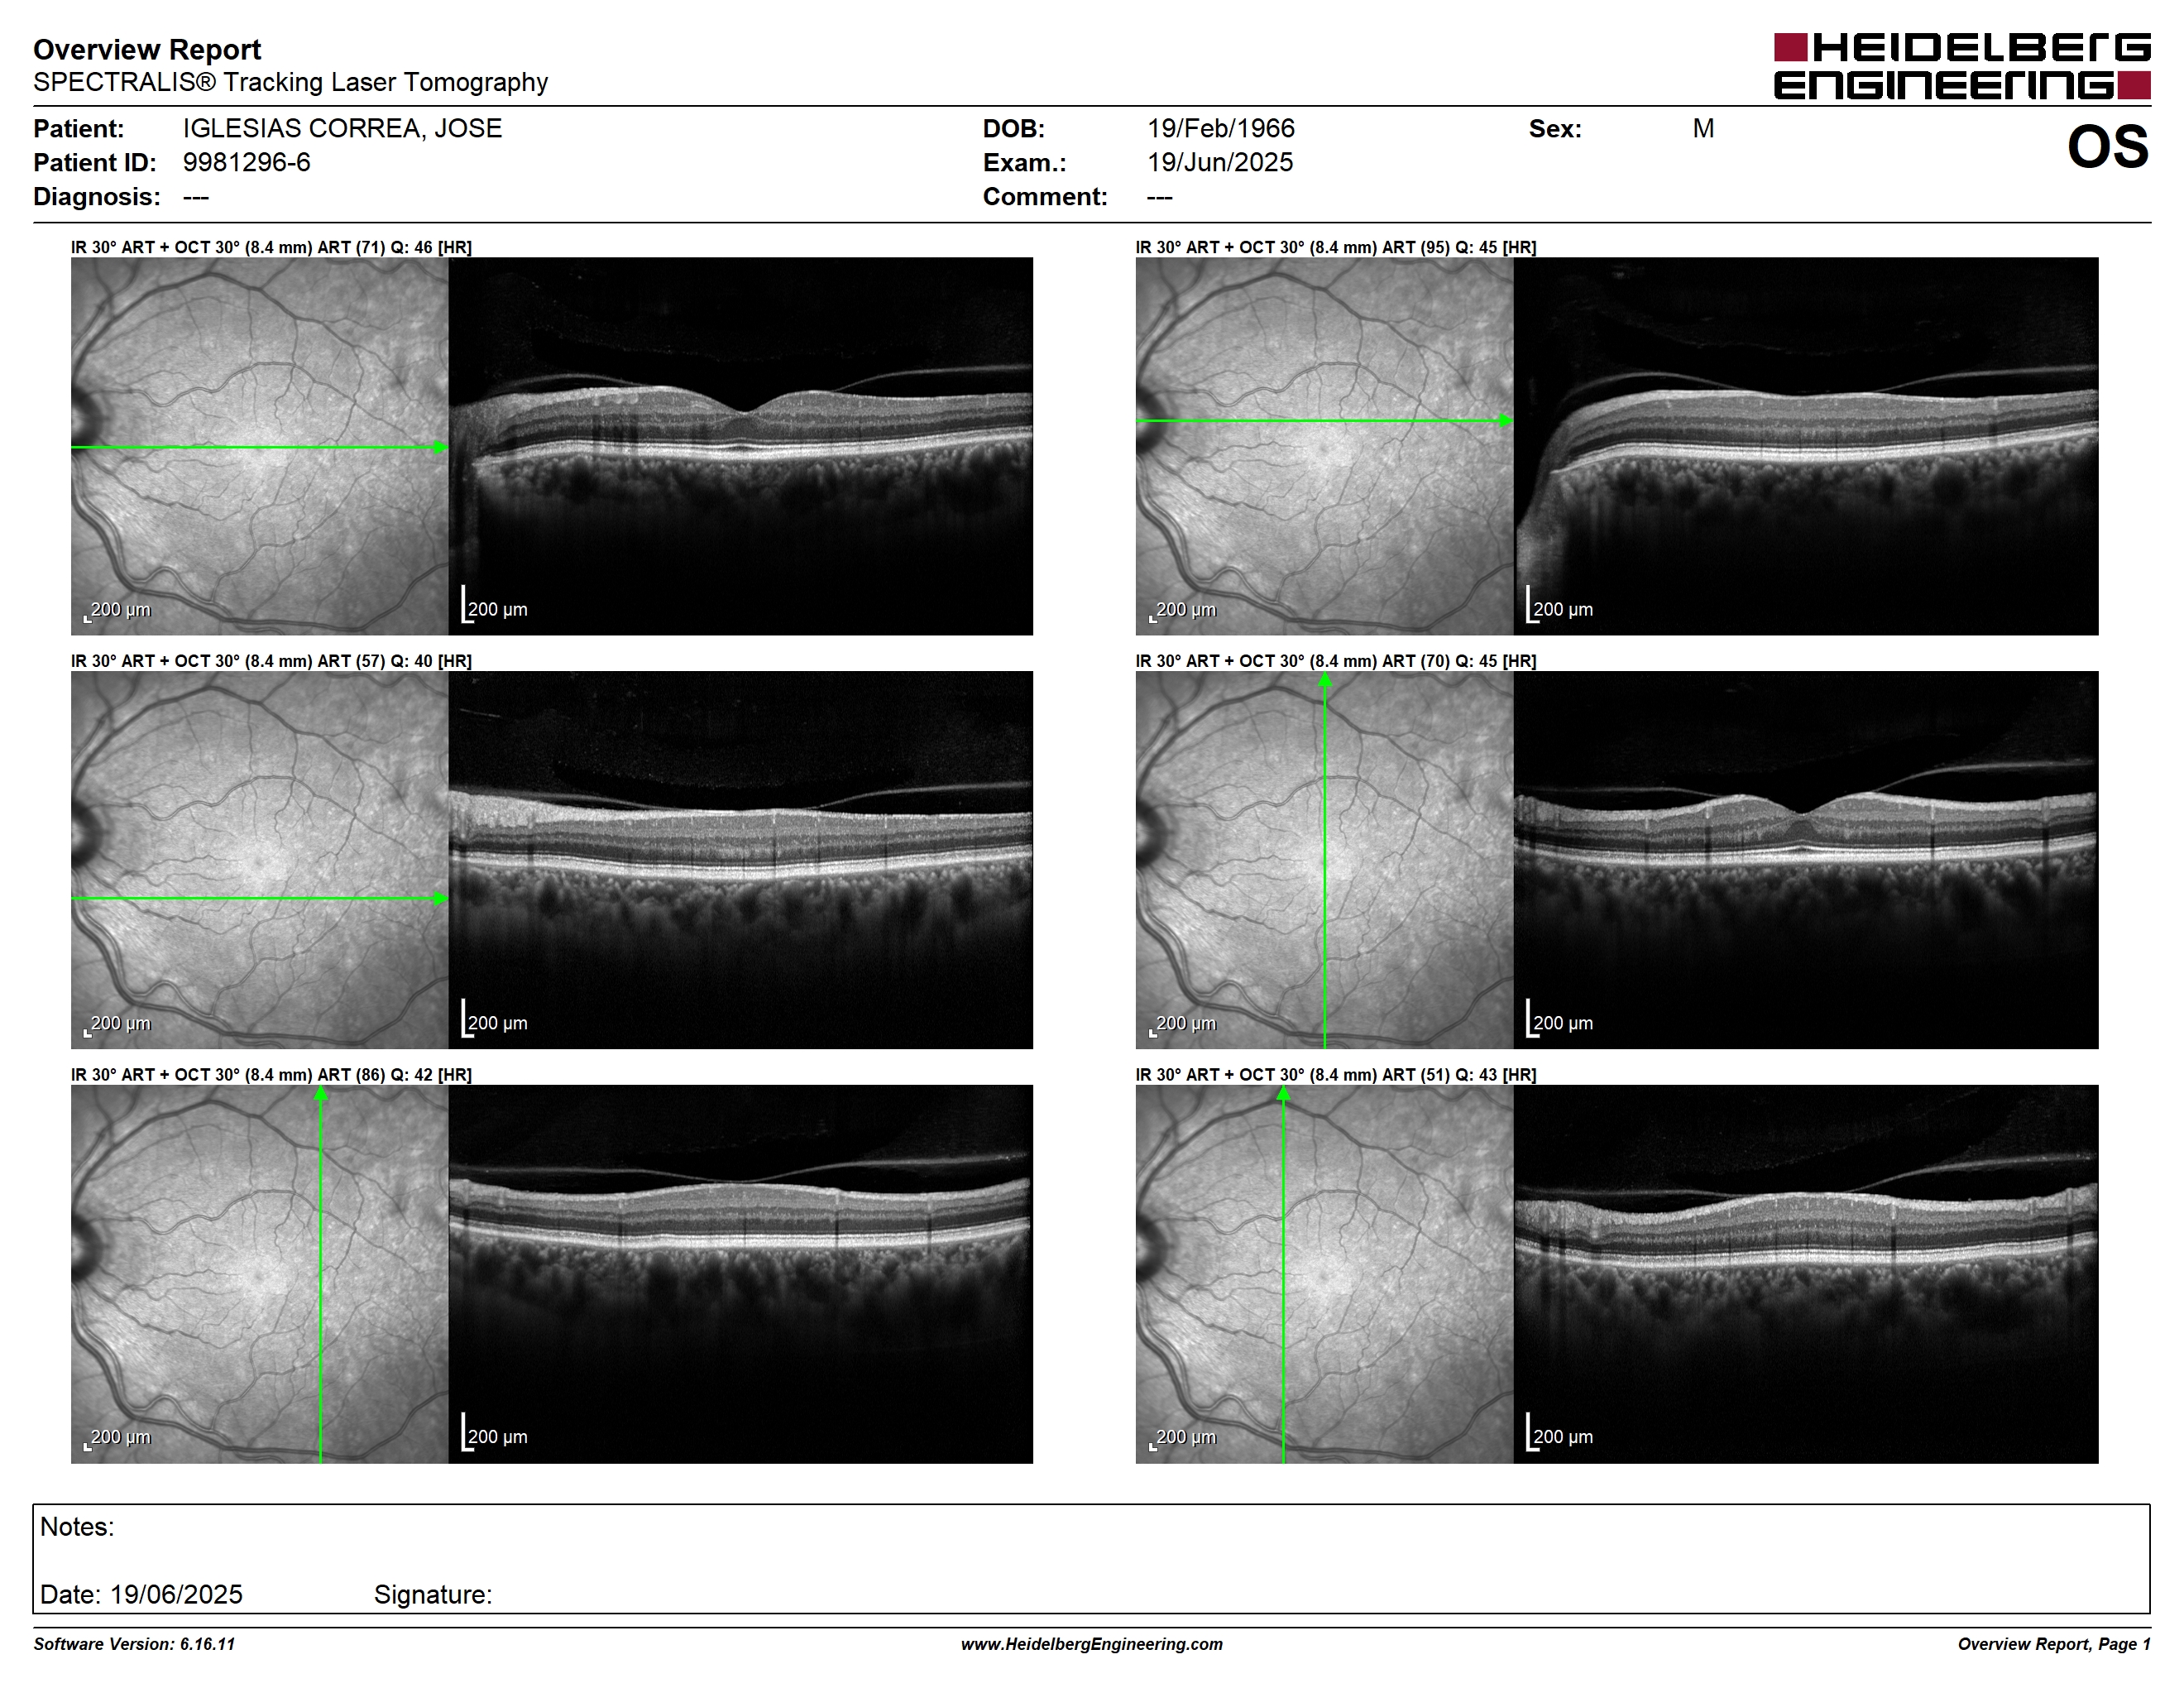Click the scan caption ending ART (71) Q: 46 [HR]

(x=271, y=247)
